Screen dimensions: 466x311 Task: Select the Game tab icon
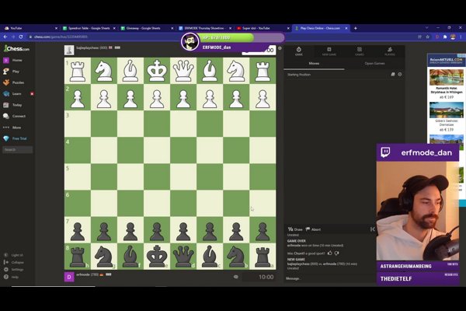[x=299, y=51]
